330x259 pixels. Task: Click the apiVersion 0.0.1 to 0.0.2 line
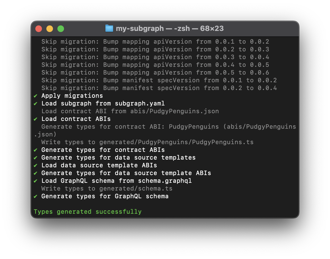(x=155, y=42)
